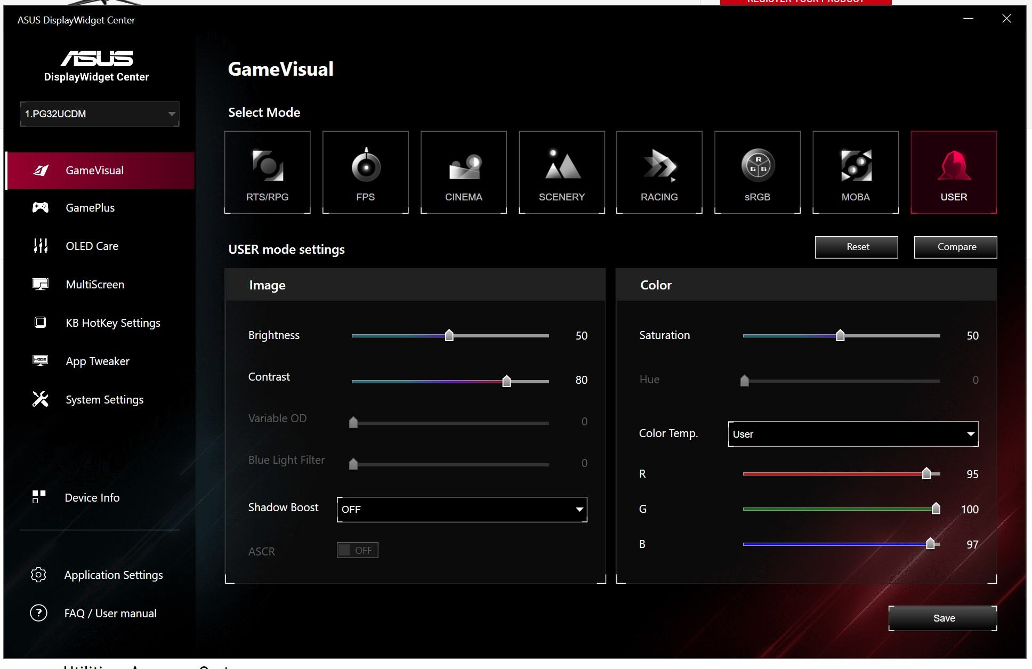This screenshot has height=669, width=1032.
Task: Click the Save button
Action: 942,618
